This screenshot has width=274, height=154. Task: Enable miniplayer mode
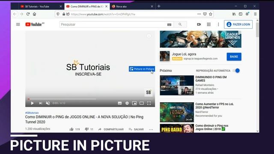(x=134, y=103)
